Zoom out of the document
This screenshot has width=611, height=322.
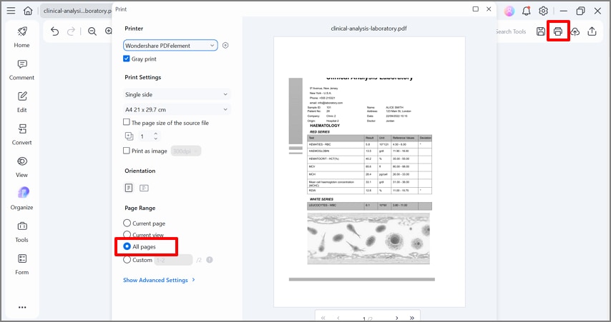pos(92,31)
